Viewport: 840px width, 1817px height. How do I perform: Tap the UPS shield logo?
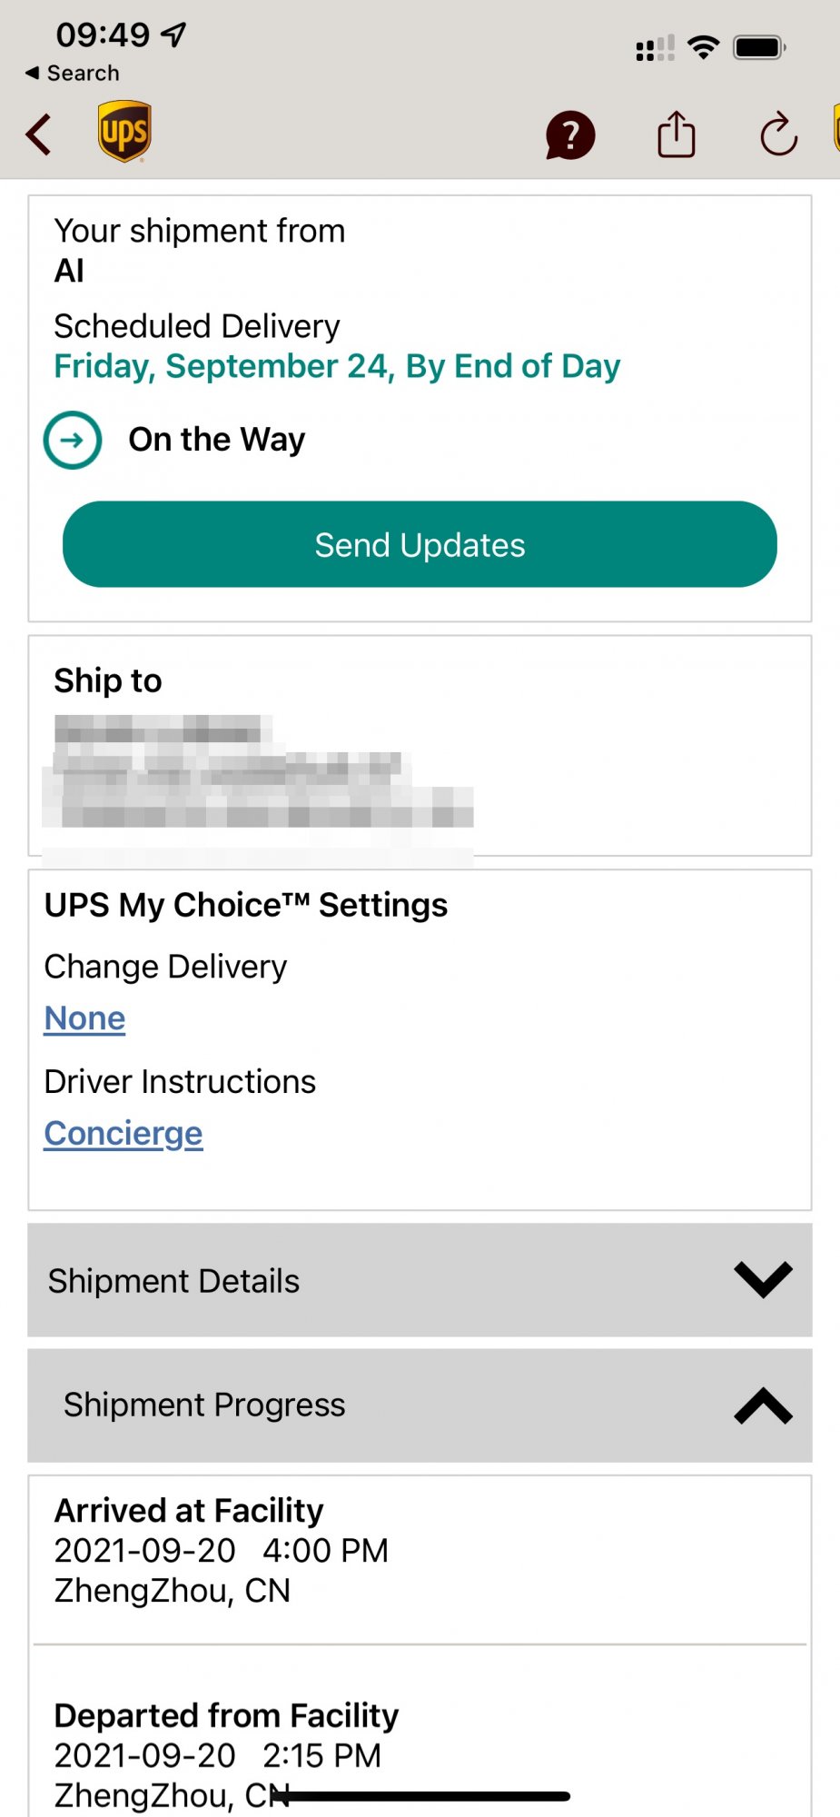point(124,133)
